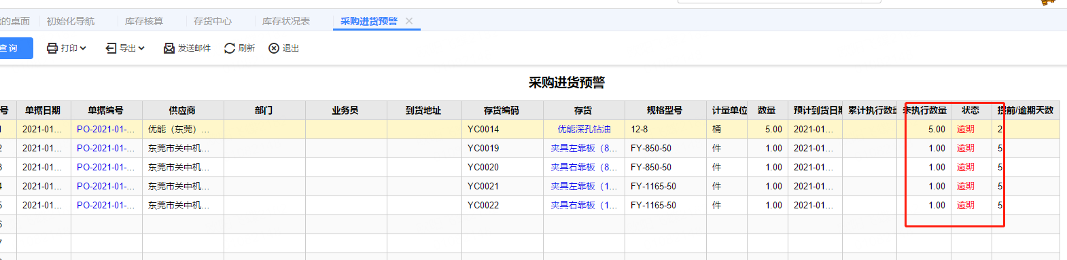Click the 存货 column header
The height and width of the screenshot is (260, 1067).
point(583,110)
